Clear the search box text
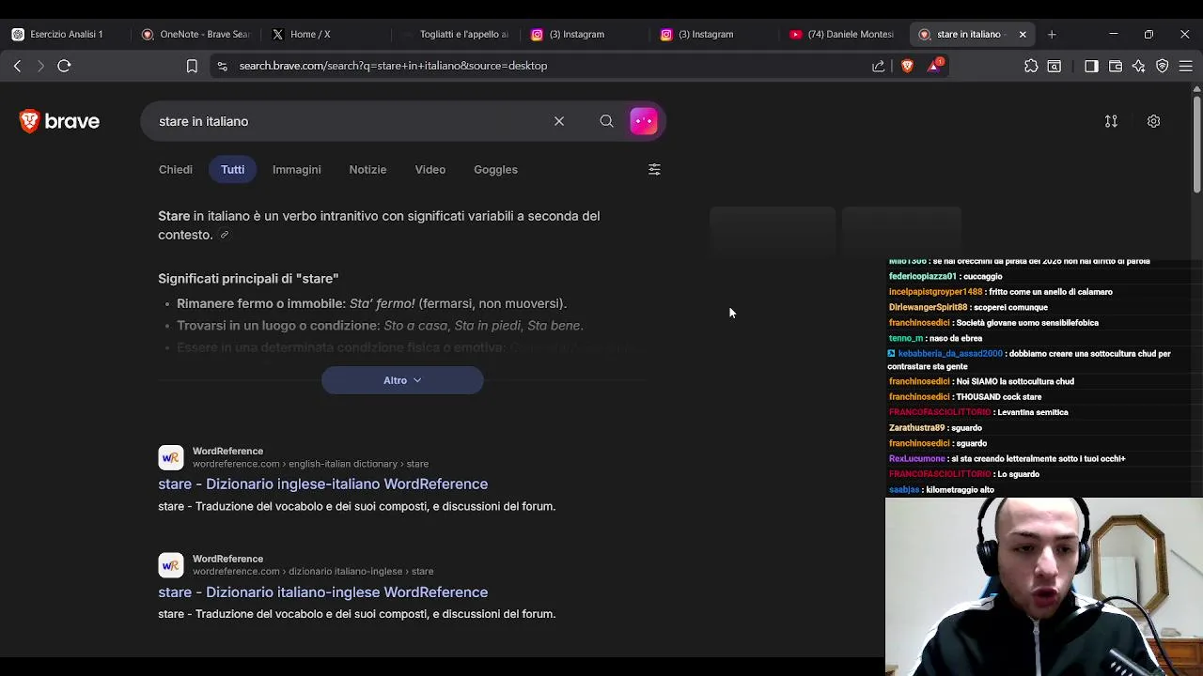The image size is (1203, 676). point(559,121)
